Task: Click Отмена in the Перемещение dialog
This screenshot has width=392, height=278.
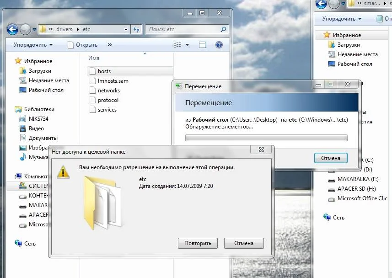Action: click(330, 158)
